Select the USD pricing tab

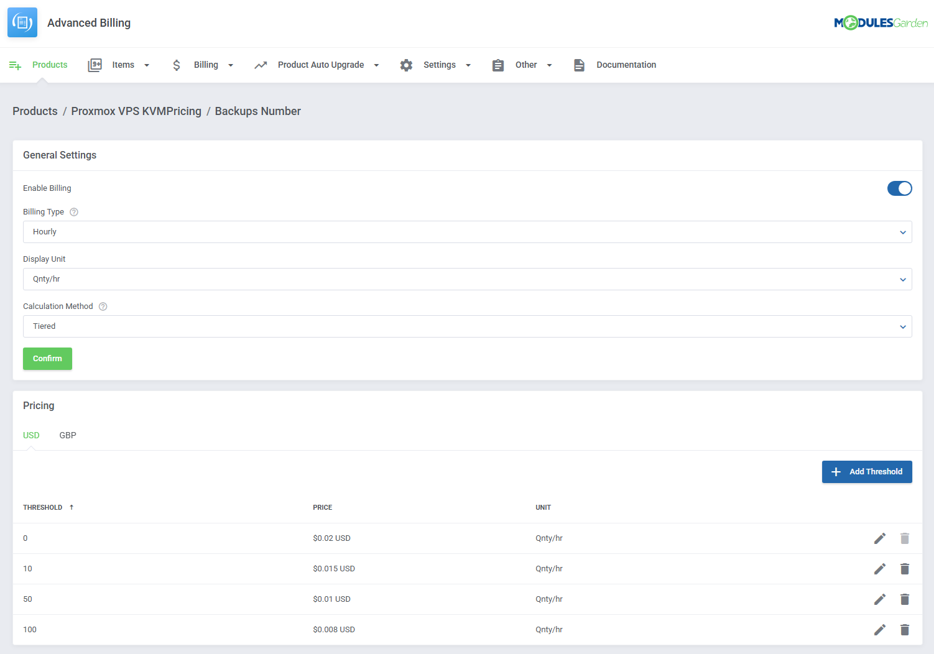pyautogui.click(x=31, y=435)
